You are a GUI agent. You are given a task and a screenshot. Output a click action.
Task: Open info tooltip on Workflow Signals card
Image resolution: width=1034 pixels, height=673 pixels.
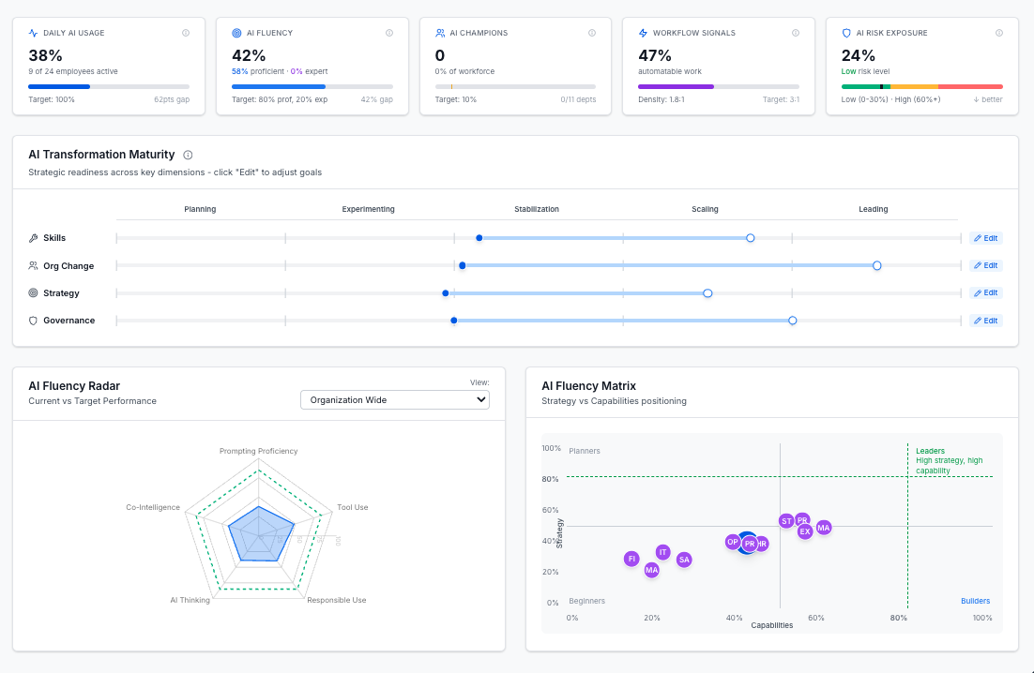pyautogui.click(x=796, y=33)
